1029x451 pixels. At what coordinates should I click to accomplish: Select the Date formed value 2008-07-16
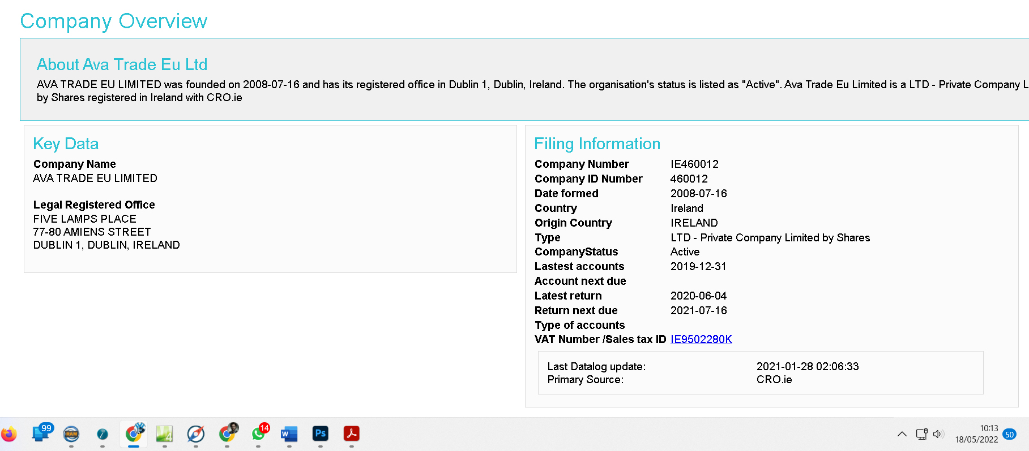(x=699, y=193)
